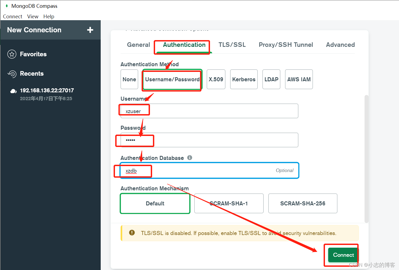Pick LDAP authentication method
Screen dimensions: 399x270
pos(271,79)
